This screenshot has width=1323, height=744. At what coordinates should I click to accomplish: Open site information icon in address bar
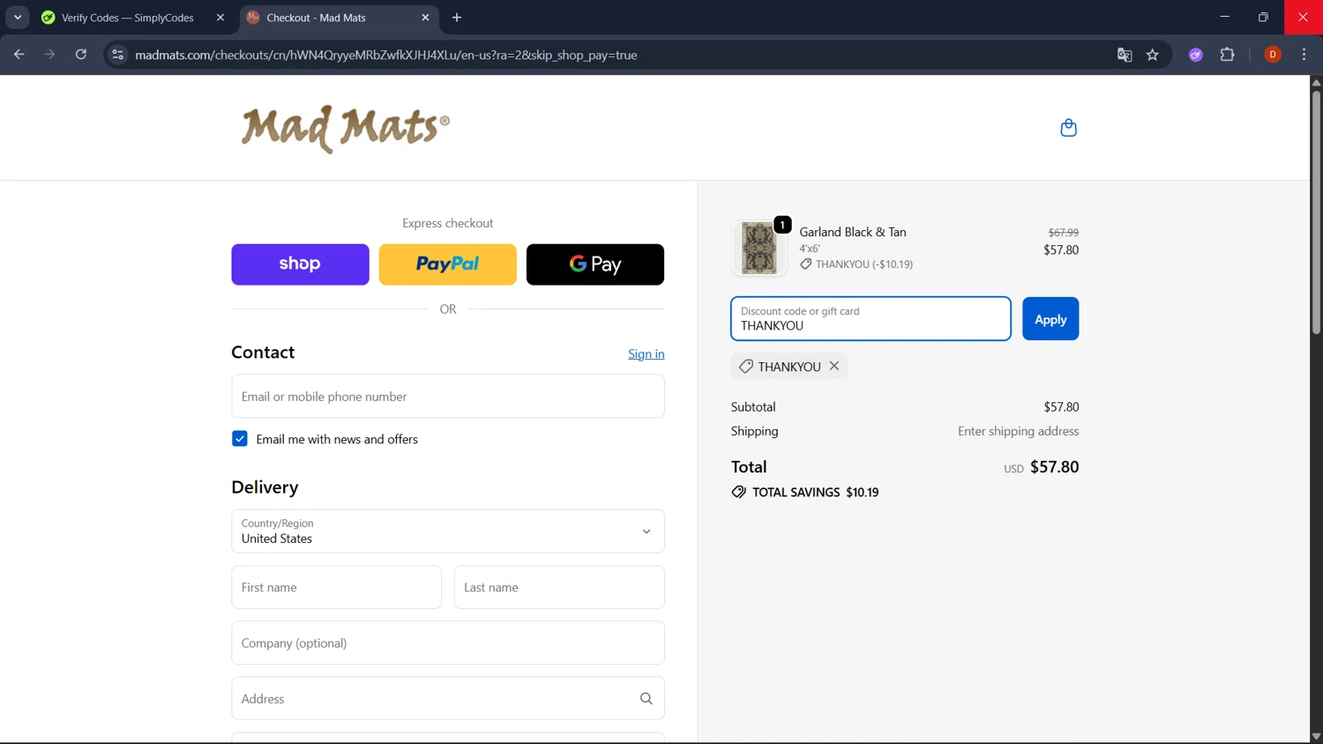click(x=117, y=55)
